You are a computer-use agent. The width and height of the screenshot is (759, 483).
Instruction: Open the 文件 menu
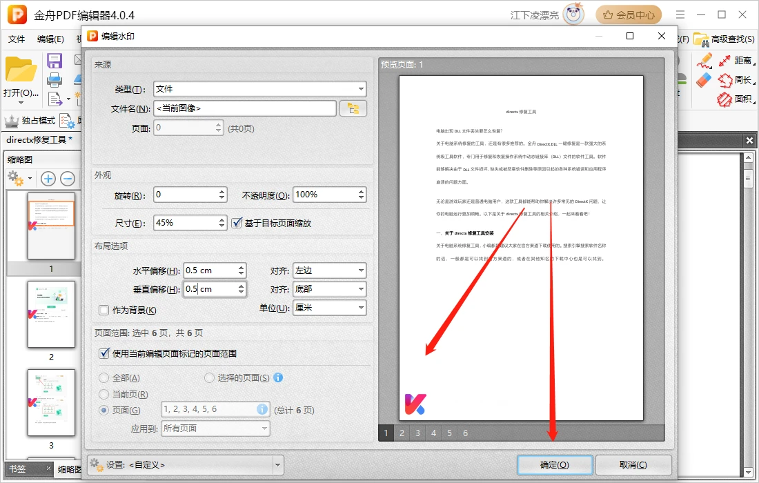tap(16, 39)
